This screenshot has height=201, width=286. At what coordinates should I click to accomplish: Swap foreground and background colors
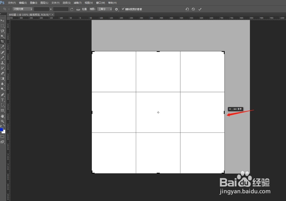click(5, 125)
